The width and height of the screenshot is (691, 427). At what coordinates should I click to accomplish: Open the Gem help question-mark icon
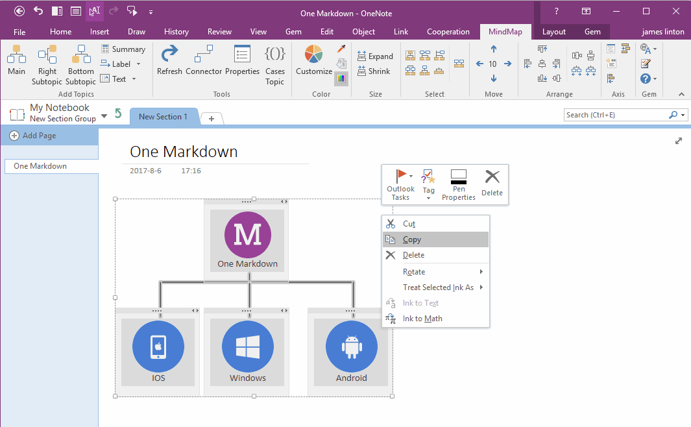[x=645, y=79]
